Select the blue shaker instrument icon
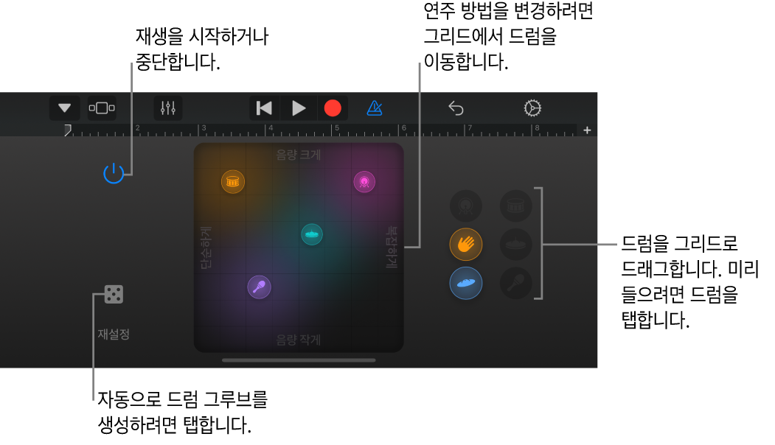Viewport: 775px width, 445px height. click(466, 283)
